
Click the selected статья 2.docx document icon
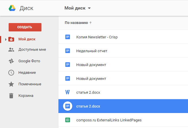point(68,106)
